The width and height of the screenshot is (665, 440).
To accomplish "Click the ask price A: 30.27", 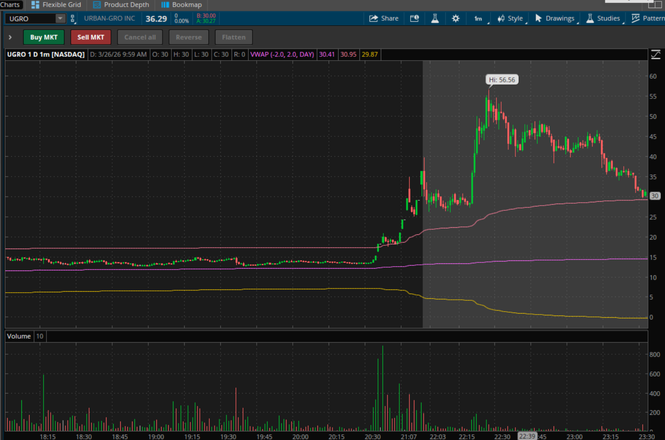I will (x=206, y=21).
